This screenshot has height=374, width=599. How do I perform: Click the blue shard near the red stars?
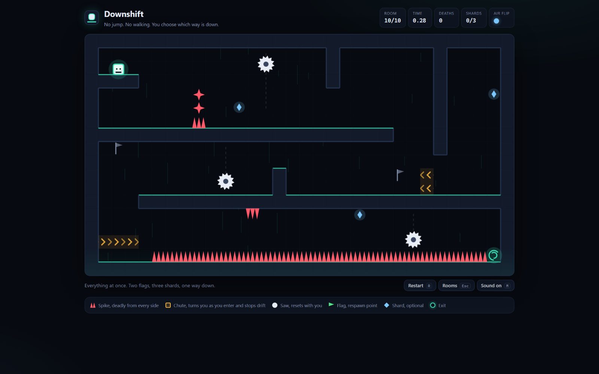pos(239,107)
